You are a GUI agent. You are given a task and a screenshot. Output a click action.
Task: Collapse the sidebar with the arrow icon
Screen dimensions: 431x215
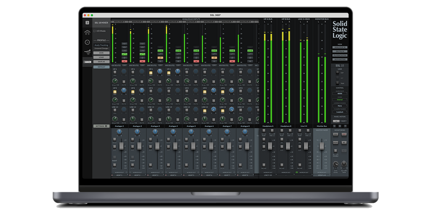point(87,23)
